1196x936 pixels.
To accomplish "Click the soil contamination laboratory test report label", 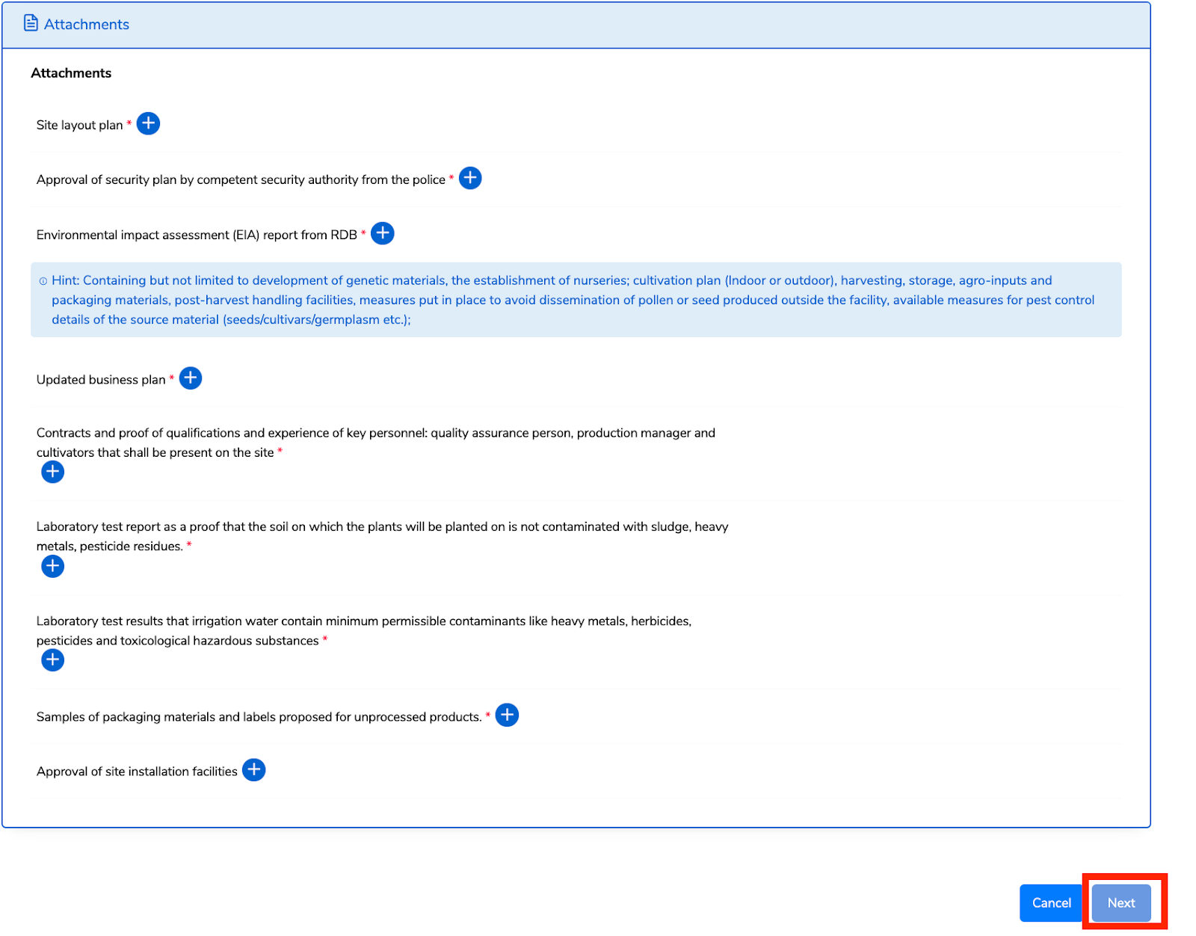I will click(383, 536).
